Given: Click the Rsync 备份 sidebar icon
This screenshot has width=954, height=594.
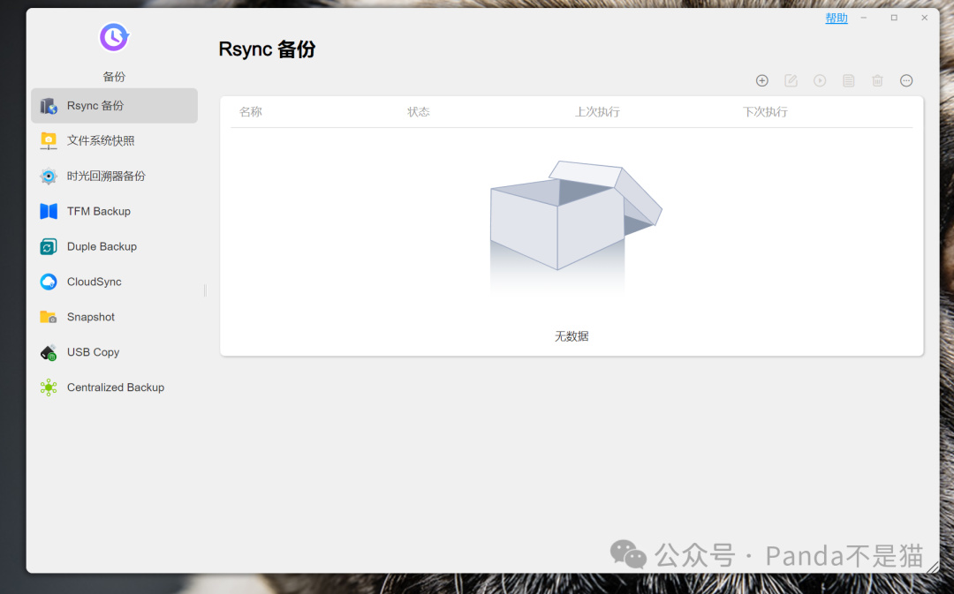Looking at the screenshot, I should 49,106.
